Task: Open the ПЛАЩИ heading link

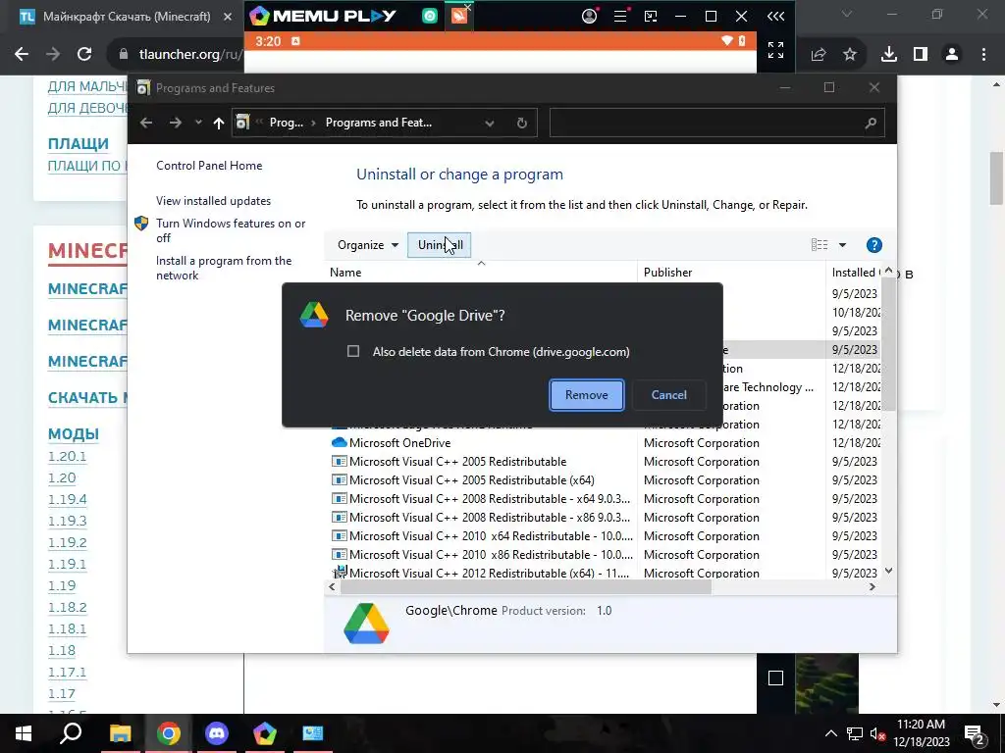Action: coord(79,144)
